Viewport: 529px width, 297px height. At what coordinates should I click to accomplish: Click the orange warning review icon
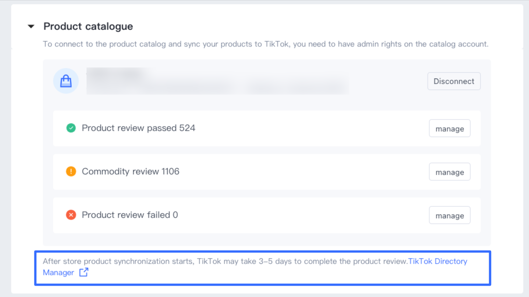tap(71, 171)
